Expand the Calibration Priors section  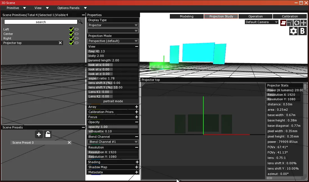pyautogui.click(x=136, y=112)
